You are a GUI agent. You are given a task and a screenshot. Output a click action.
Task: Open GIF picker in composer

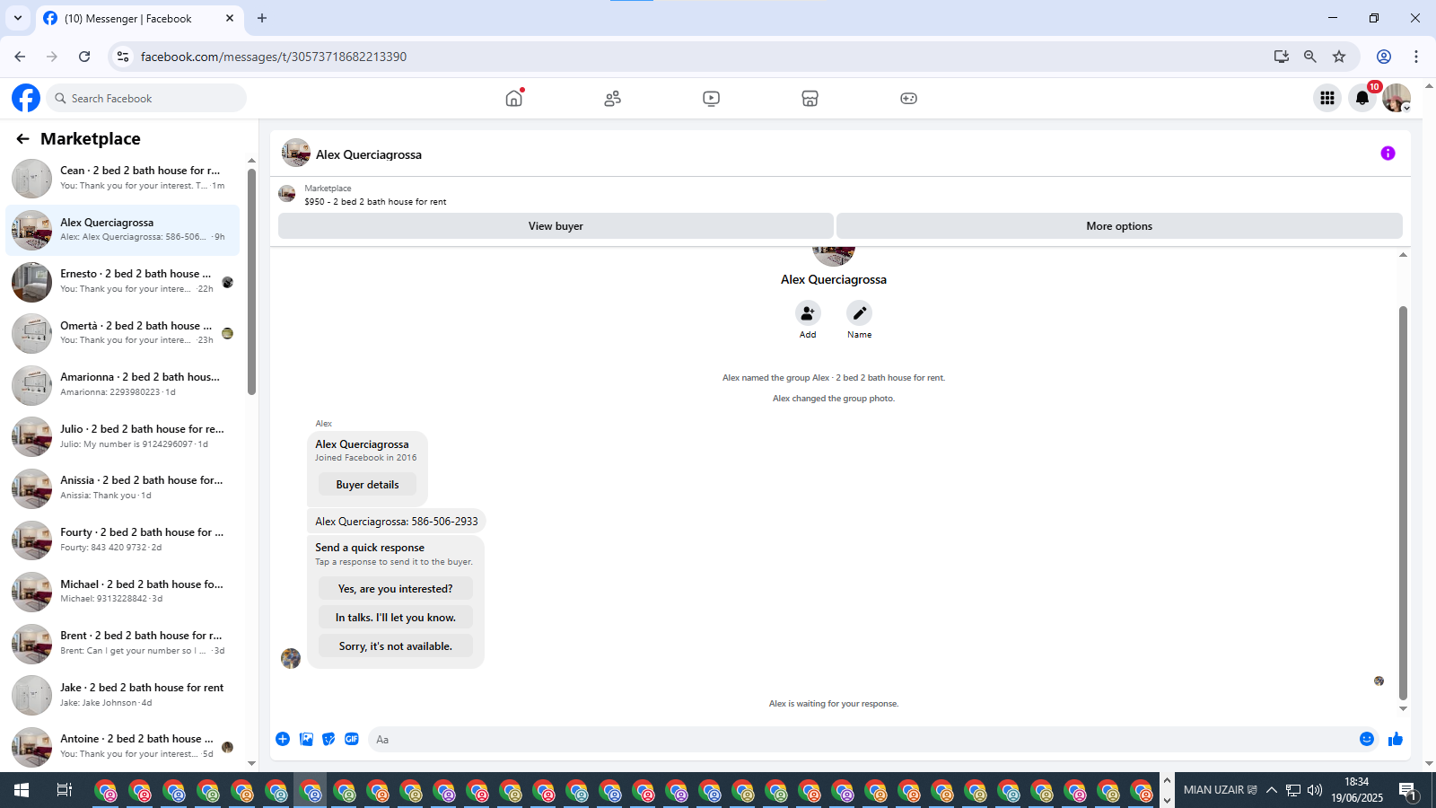click(352, 739)
